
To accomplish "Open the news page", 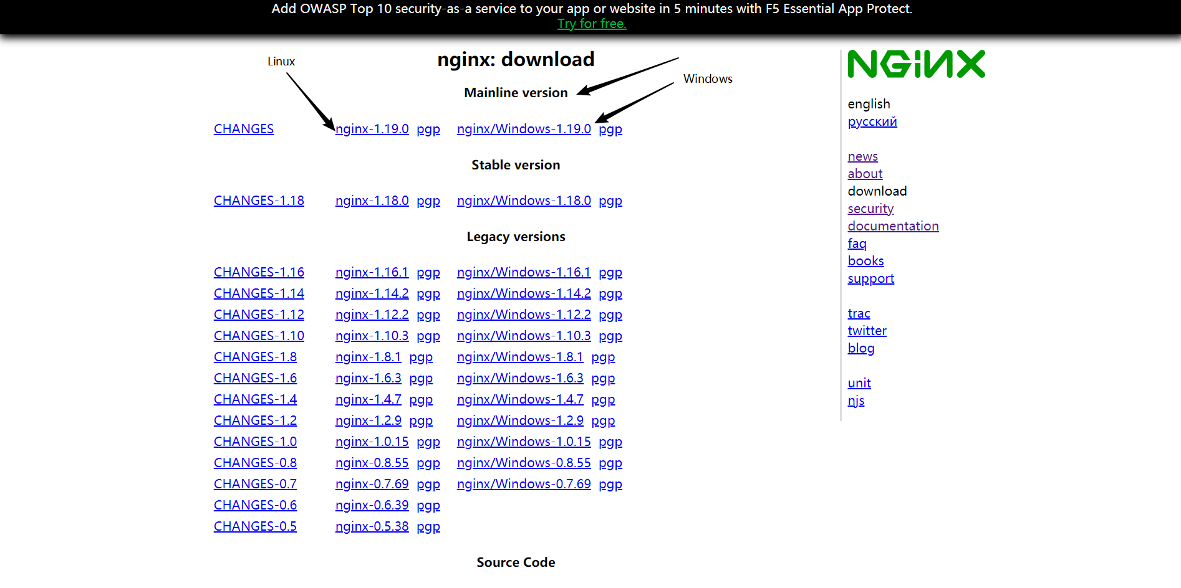I will (x=863, y=156).
